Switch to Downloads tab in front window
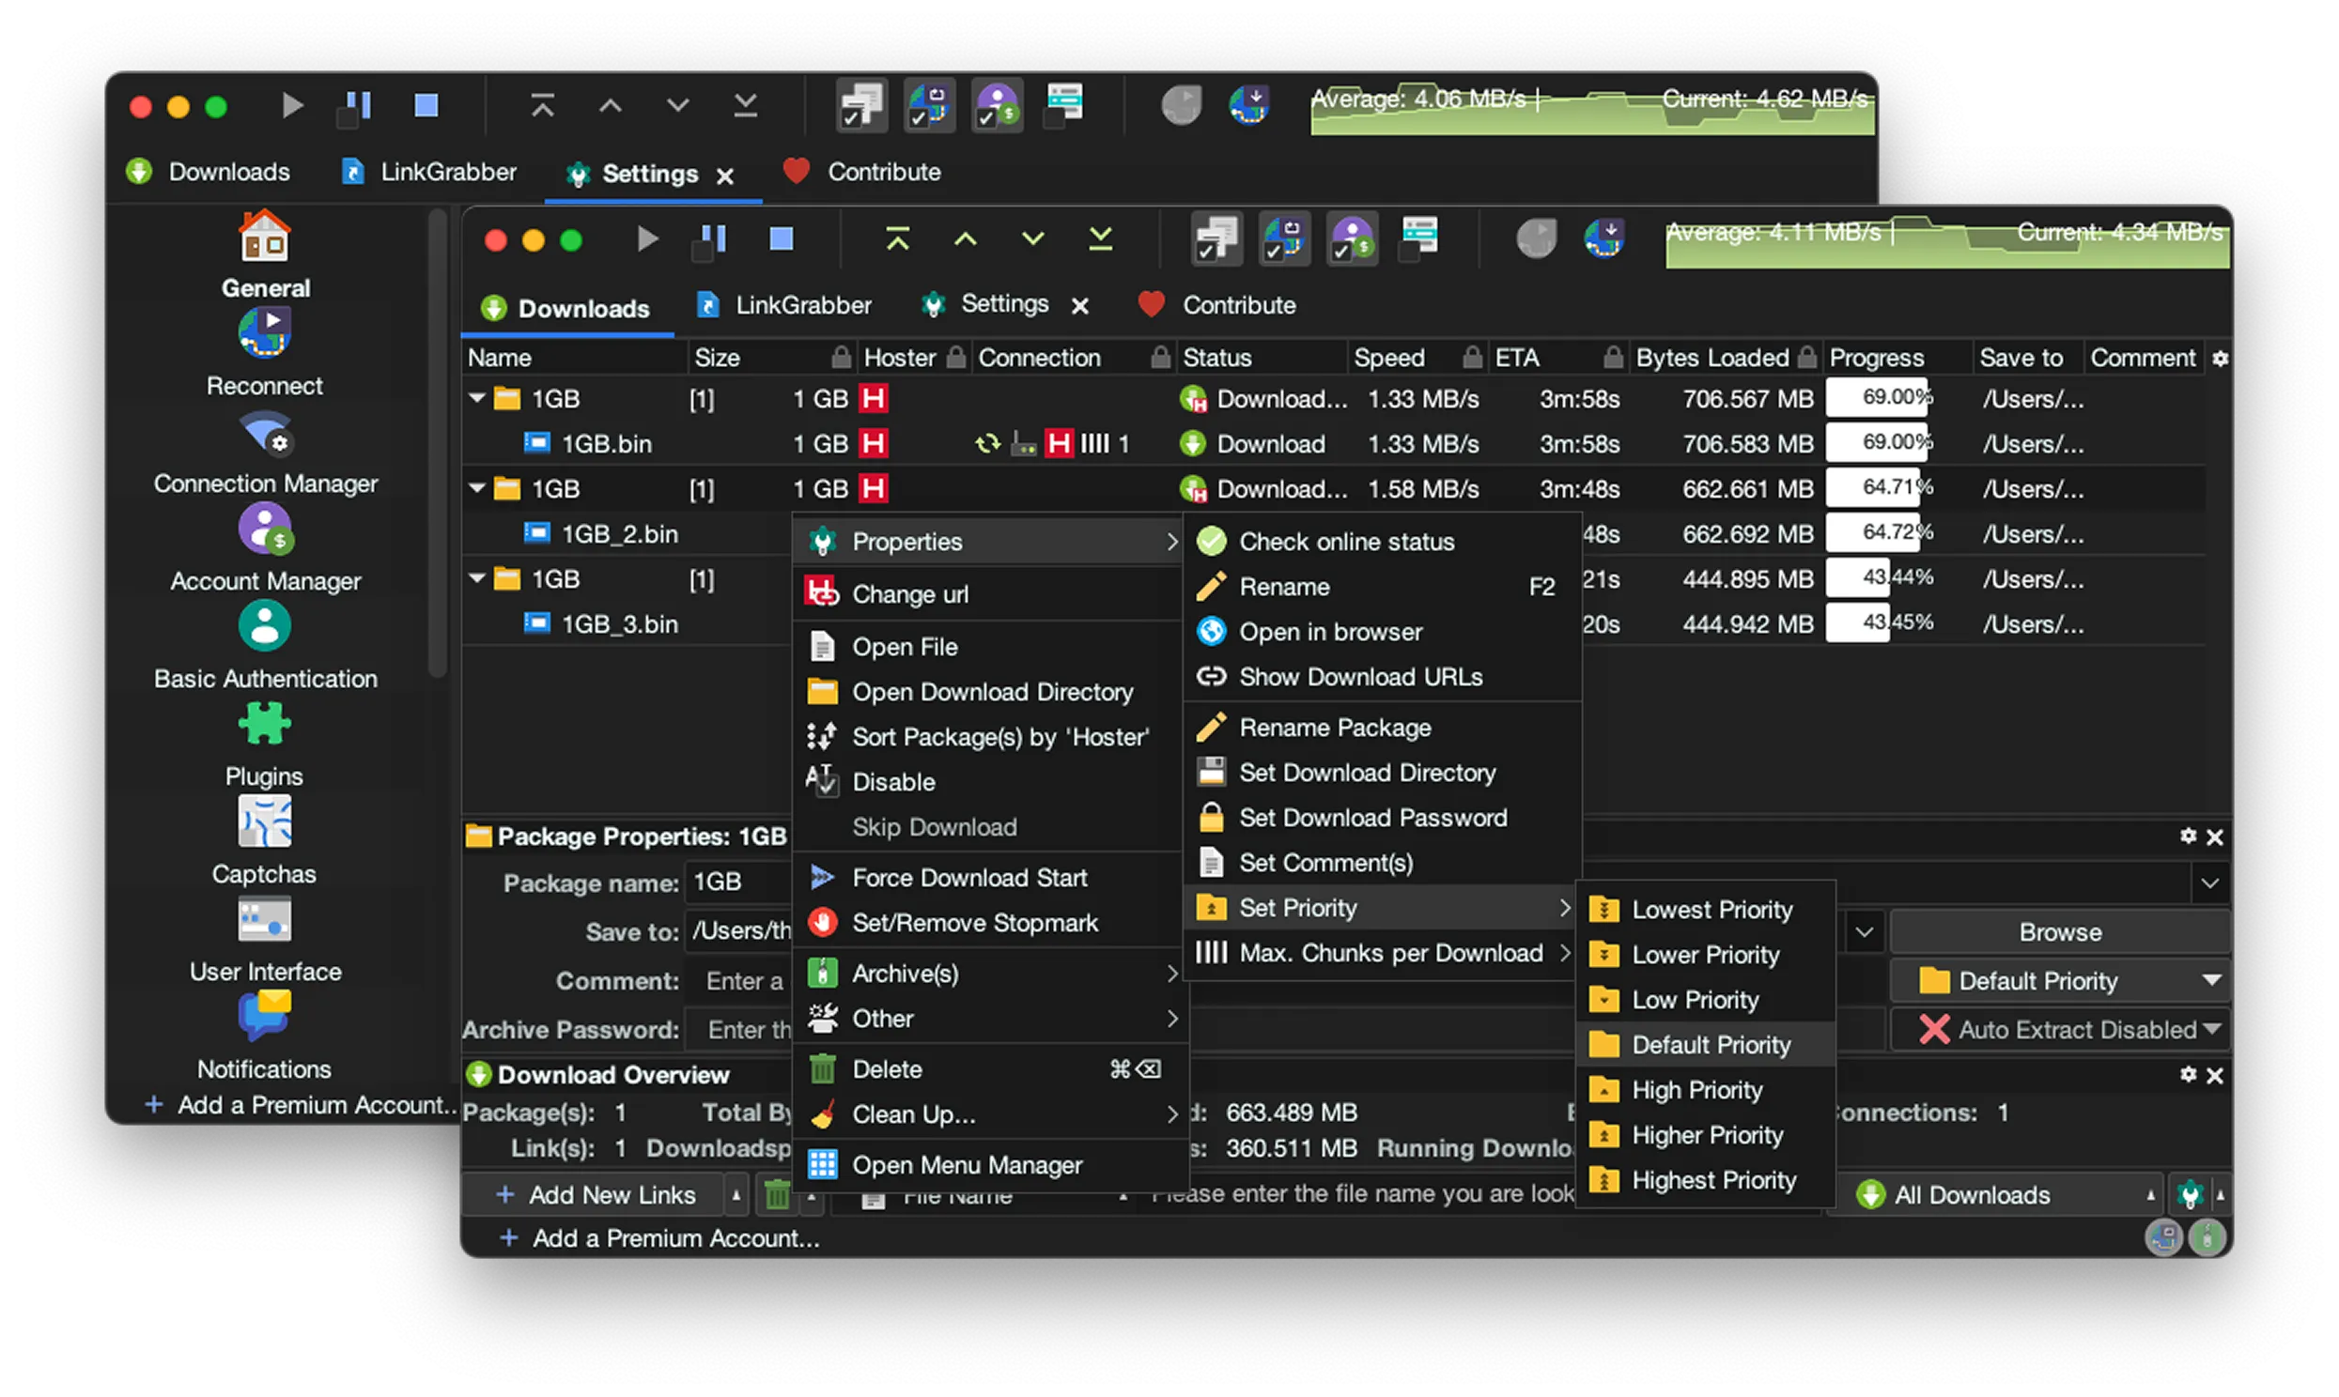The height and width of the screenshot is (1397, 2339). point(565,308)
